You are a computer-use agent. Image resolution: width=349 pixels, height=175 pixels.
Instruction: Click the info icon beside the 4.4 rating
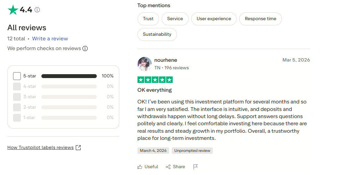[x=37, y=10]
